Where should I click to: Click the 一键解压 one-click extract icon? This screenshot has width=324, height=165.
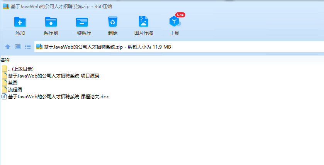click(x=82, y=22)
